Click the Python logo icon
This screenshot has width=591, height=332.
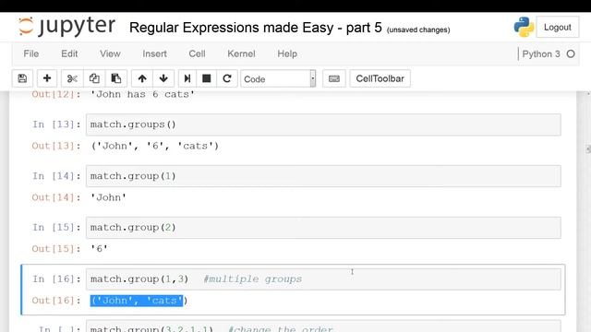(x=524, y=27)
